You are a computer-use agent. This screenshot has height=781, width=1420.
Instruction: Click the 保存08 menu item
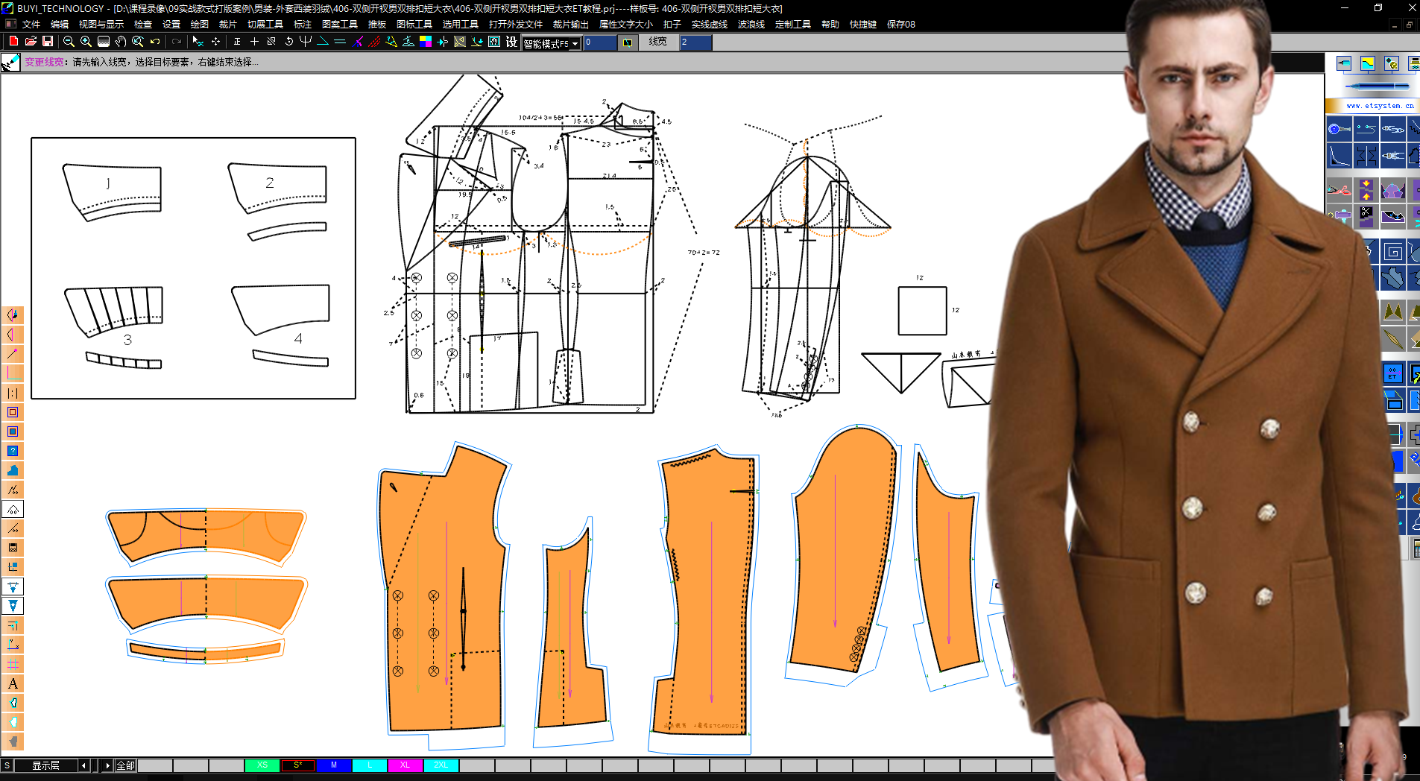(901, 25)
